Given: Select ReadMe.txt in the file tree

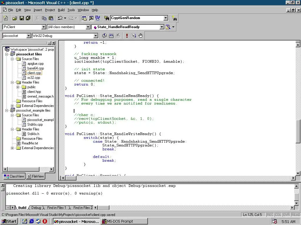Looking at the screenshot, I should pyautogui.click(x=30, y=143).
